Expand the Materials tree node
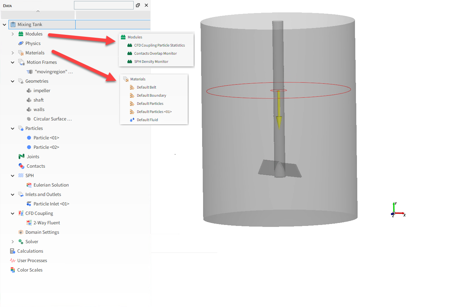Viewport: 456px width, 307px height. coord(12,53)
